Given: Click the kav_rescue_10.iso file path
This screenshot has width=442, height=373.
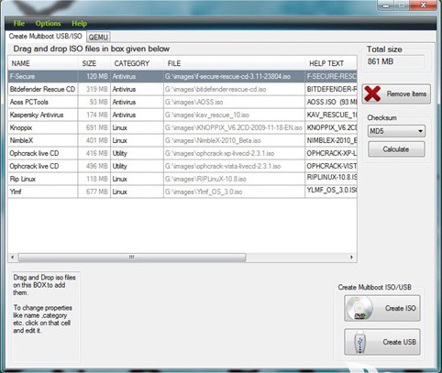Looking at the screenshot, I should coord(234,115).
